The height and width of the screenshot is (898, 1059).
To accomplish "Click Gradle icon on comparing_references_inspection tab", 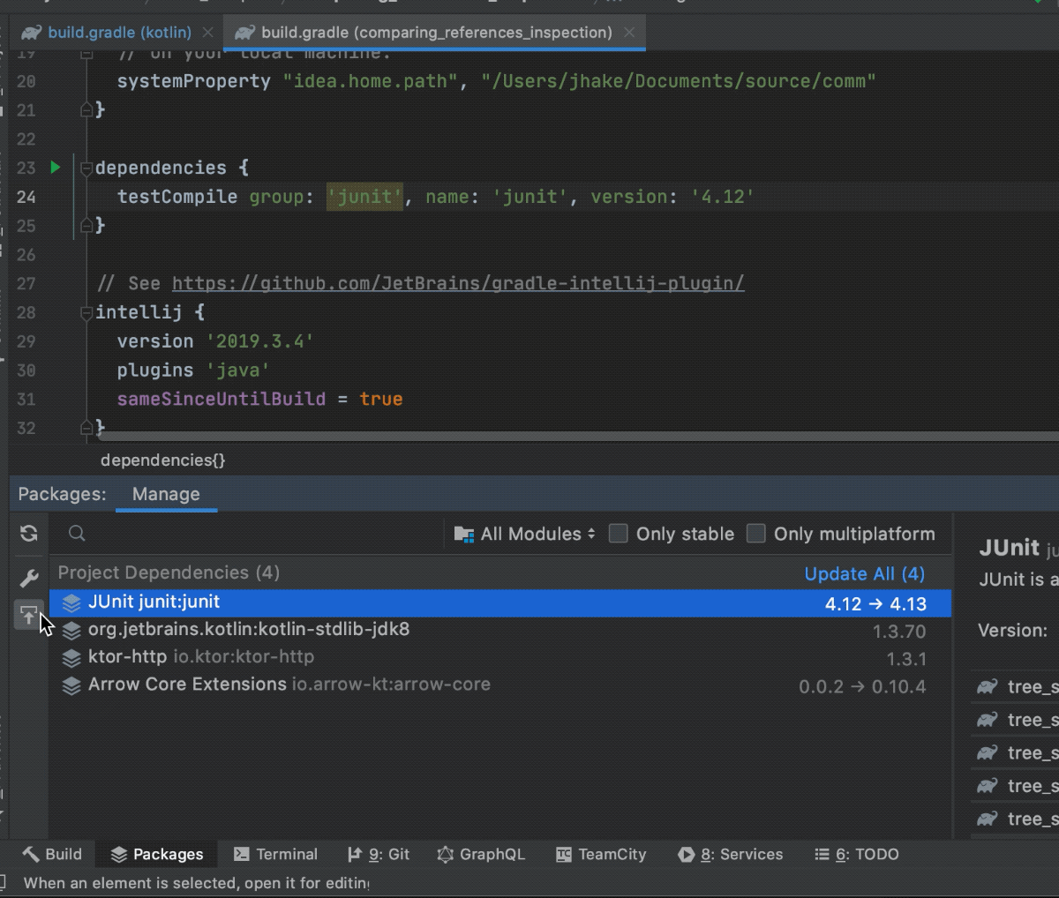I will 244,33.
